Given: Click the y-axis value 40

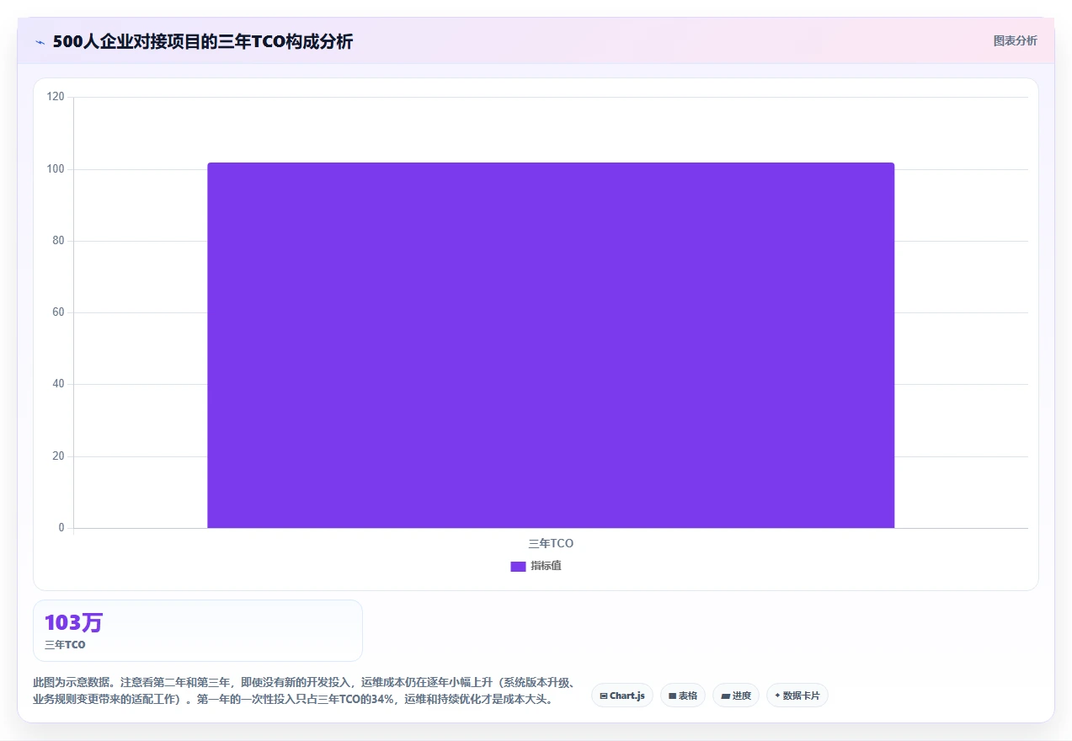Looking at the screenshot, I should coord(59,384).
